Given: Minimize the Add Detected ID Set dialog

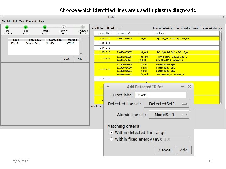Looking at the screenshot, I should [182, 87].
